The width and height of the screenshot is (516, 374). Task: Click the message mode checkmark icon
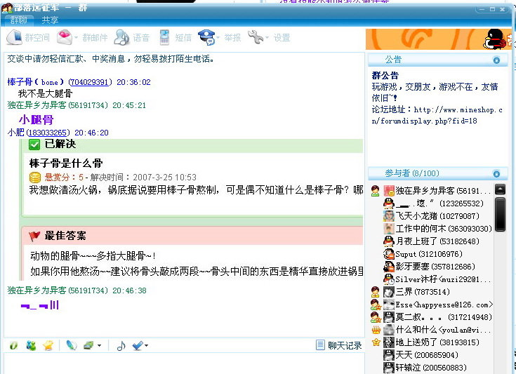pyautogui.click(x=138, y=345)
